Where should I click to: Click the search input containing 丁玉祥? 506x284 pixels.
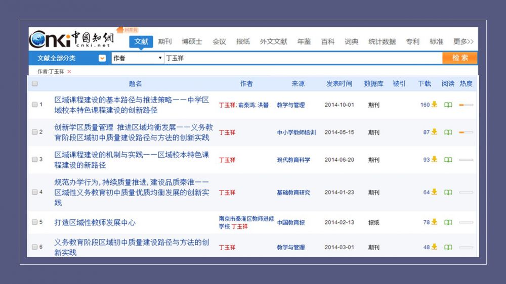point(303,58)
